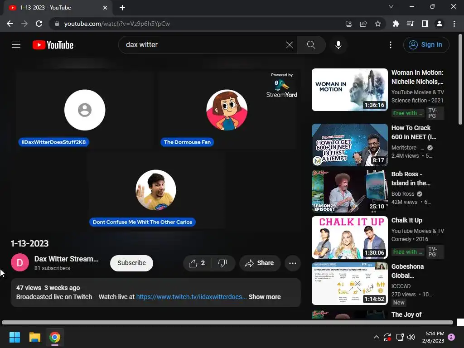Viewport: 464px width, 348px height.
Task: Close the 1-13-2023 YouTube tab
Action: 105,8
